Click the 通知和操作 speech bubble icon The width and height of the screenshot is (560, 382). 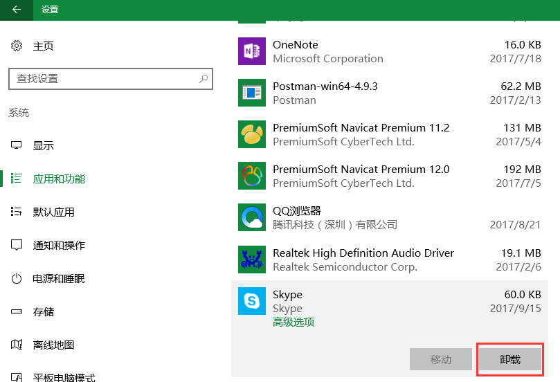17,245
